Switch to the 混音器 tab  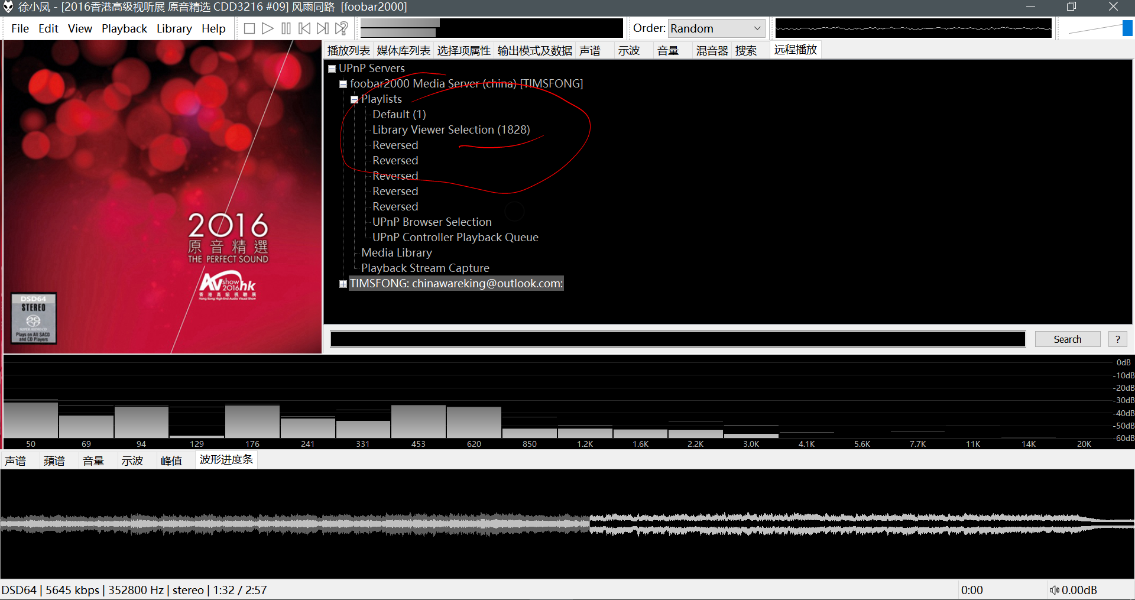[712, 50]
